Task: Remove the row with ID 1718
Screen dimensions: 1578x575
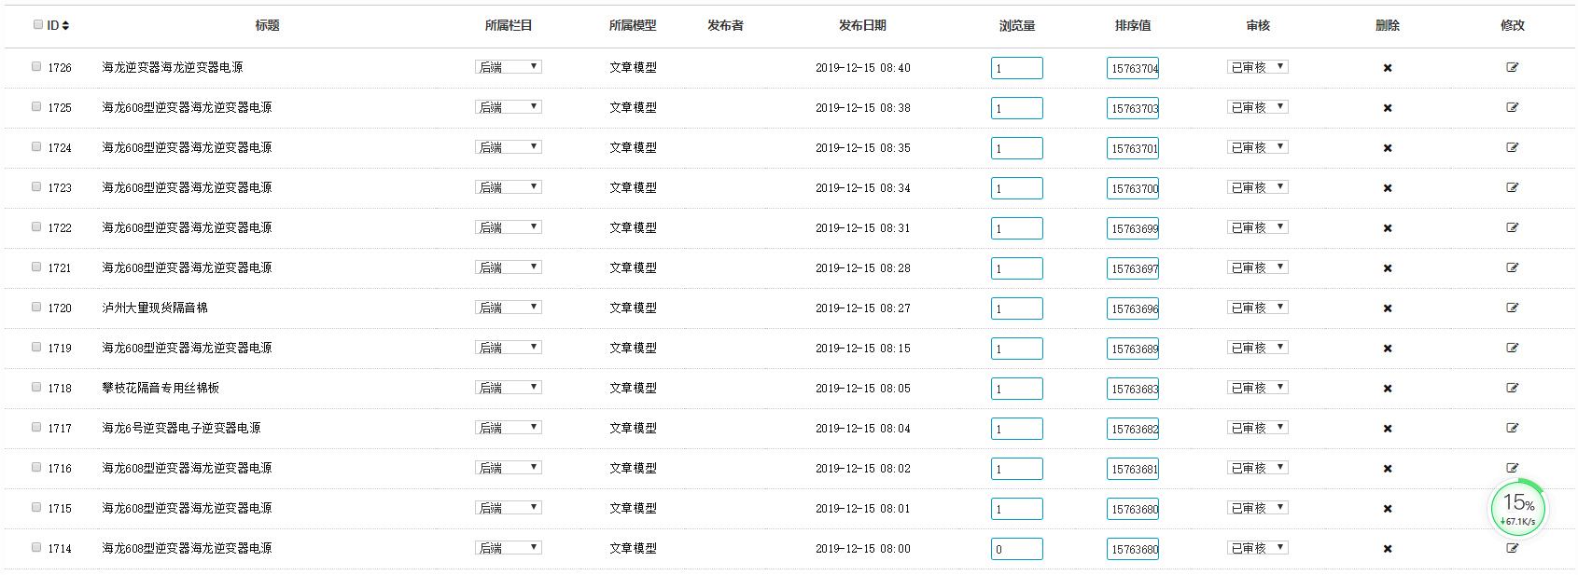Action: coord(1388,389)
